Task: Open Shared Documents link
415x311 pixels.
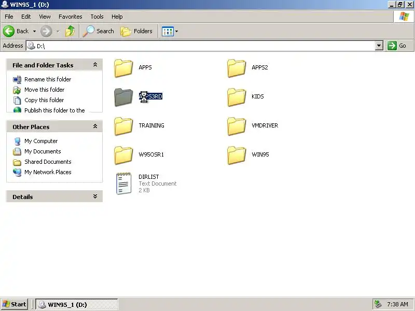Action: 48,162
